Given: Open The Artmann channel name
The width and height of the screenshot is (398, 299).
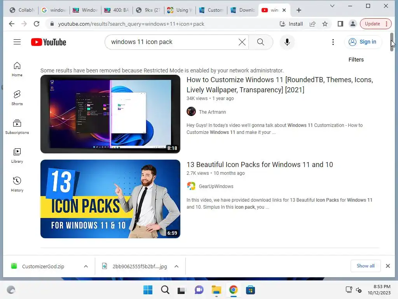Looking at the screenshot, I should [213, 112].
